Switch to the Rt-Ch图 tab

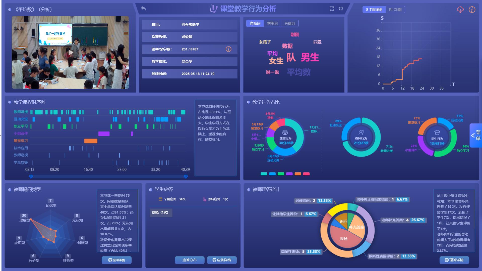395,10
